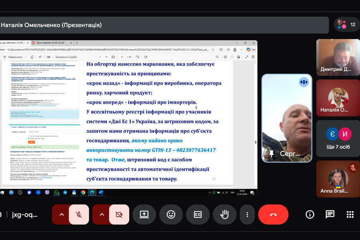Viewport: 360px width, 240px height.
Task: Open the Edge favorites list icon
Action: click(228, 50)
